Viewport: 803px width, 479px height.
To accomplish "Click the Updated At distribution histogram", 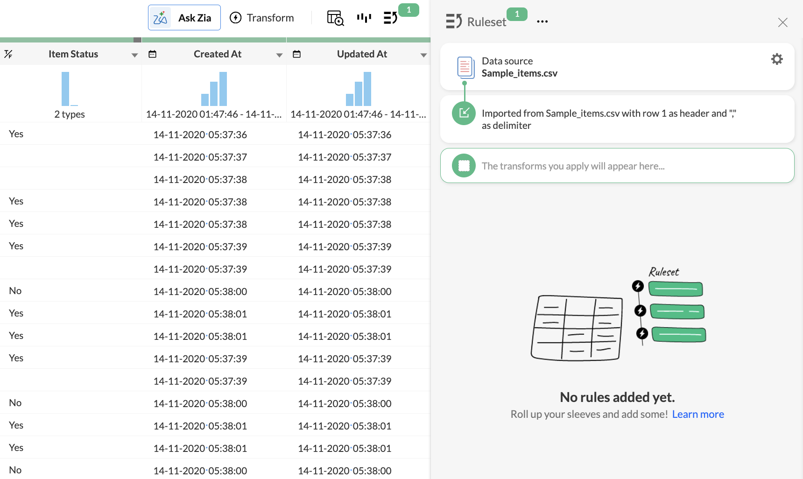I will point(359,89).
